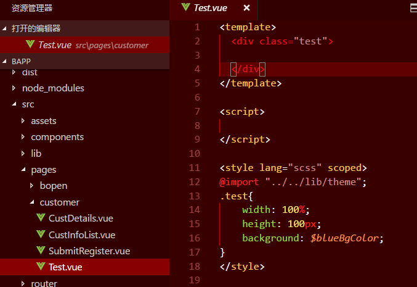Select the src folder name
This screenshot has height=287, width=417.
pyautogui.click(x=28, y=104)
